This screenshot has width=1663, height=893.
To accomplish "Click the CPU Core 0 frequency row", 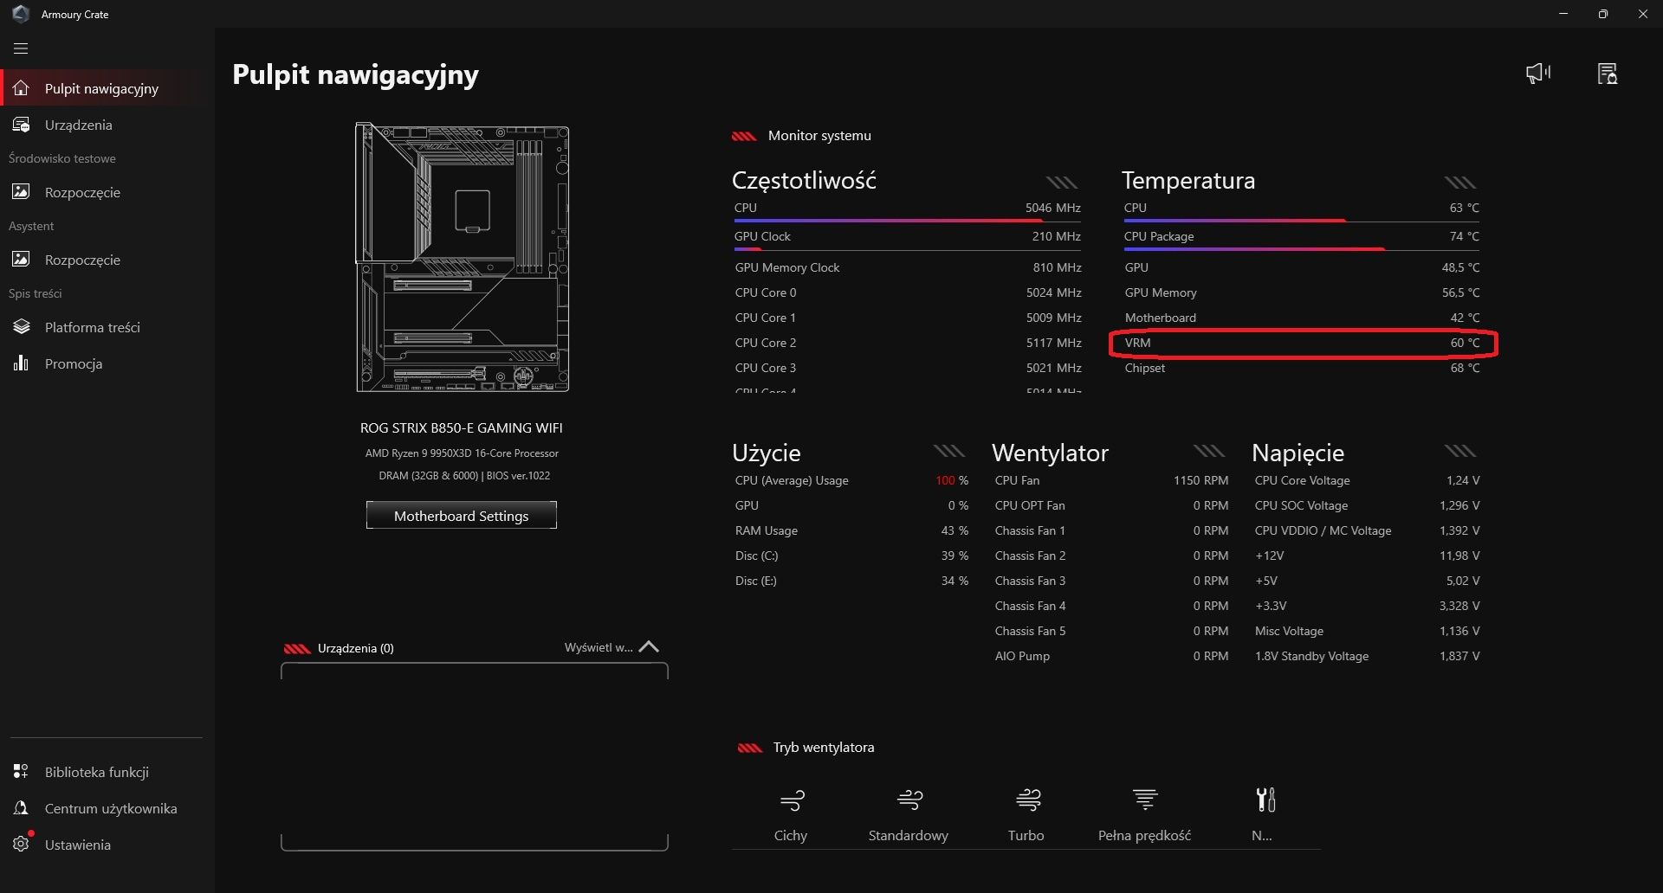I will tap(908, 292).
